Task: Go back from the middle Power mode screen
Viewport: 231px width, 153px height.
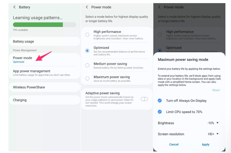Action: (87, 7)
